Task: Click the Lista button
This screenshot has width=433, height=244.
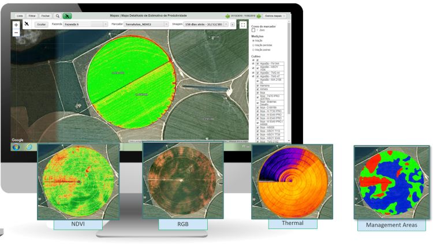Action: click(x=20, y=16)
